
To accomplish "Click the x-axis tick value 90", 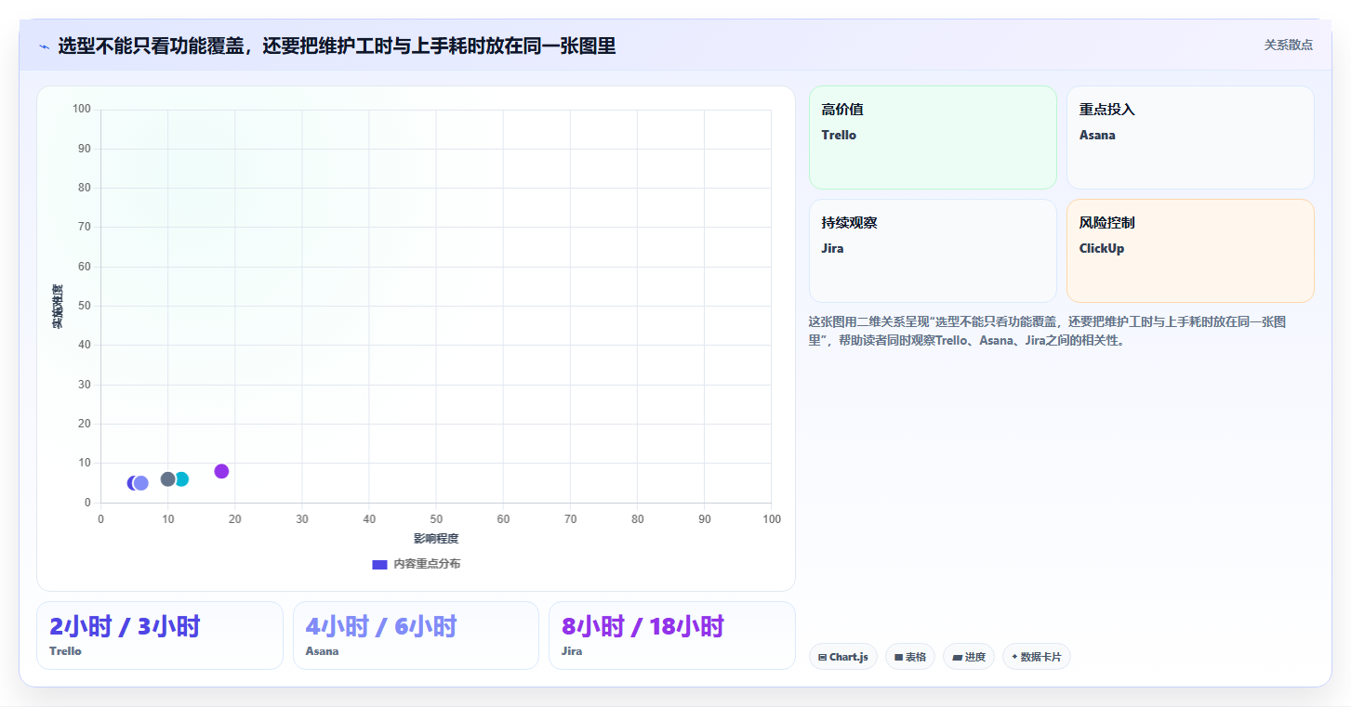I will 705,519.
